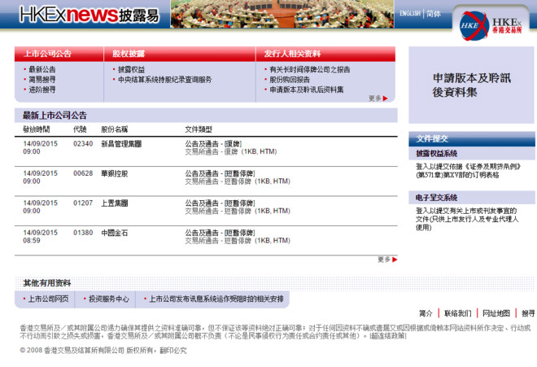The width and height of the screenshot is (537, 367).
Task: Click 14/09/2015 08:59 timestamp
Action: tap(40, 237)
